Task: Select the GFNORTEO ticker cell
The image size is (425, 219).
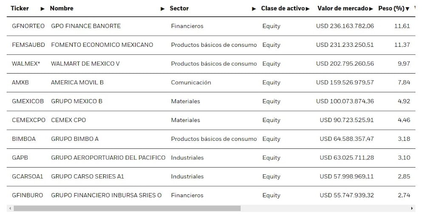Action: pyautogui.click(x=28, y=26)
